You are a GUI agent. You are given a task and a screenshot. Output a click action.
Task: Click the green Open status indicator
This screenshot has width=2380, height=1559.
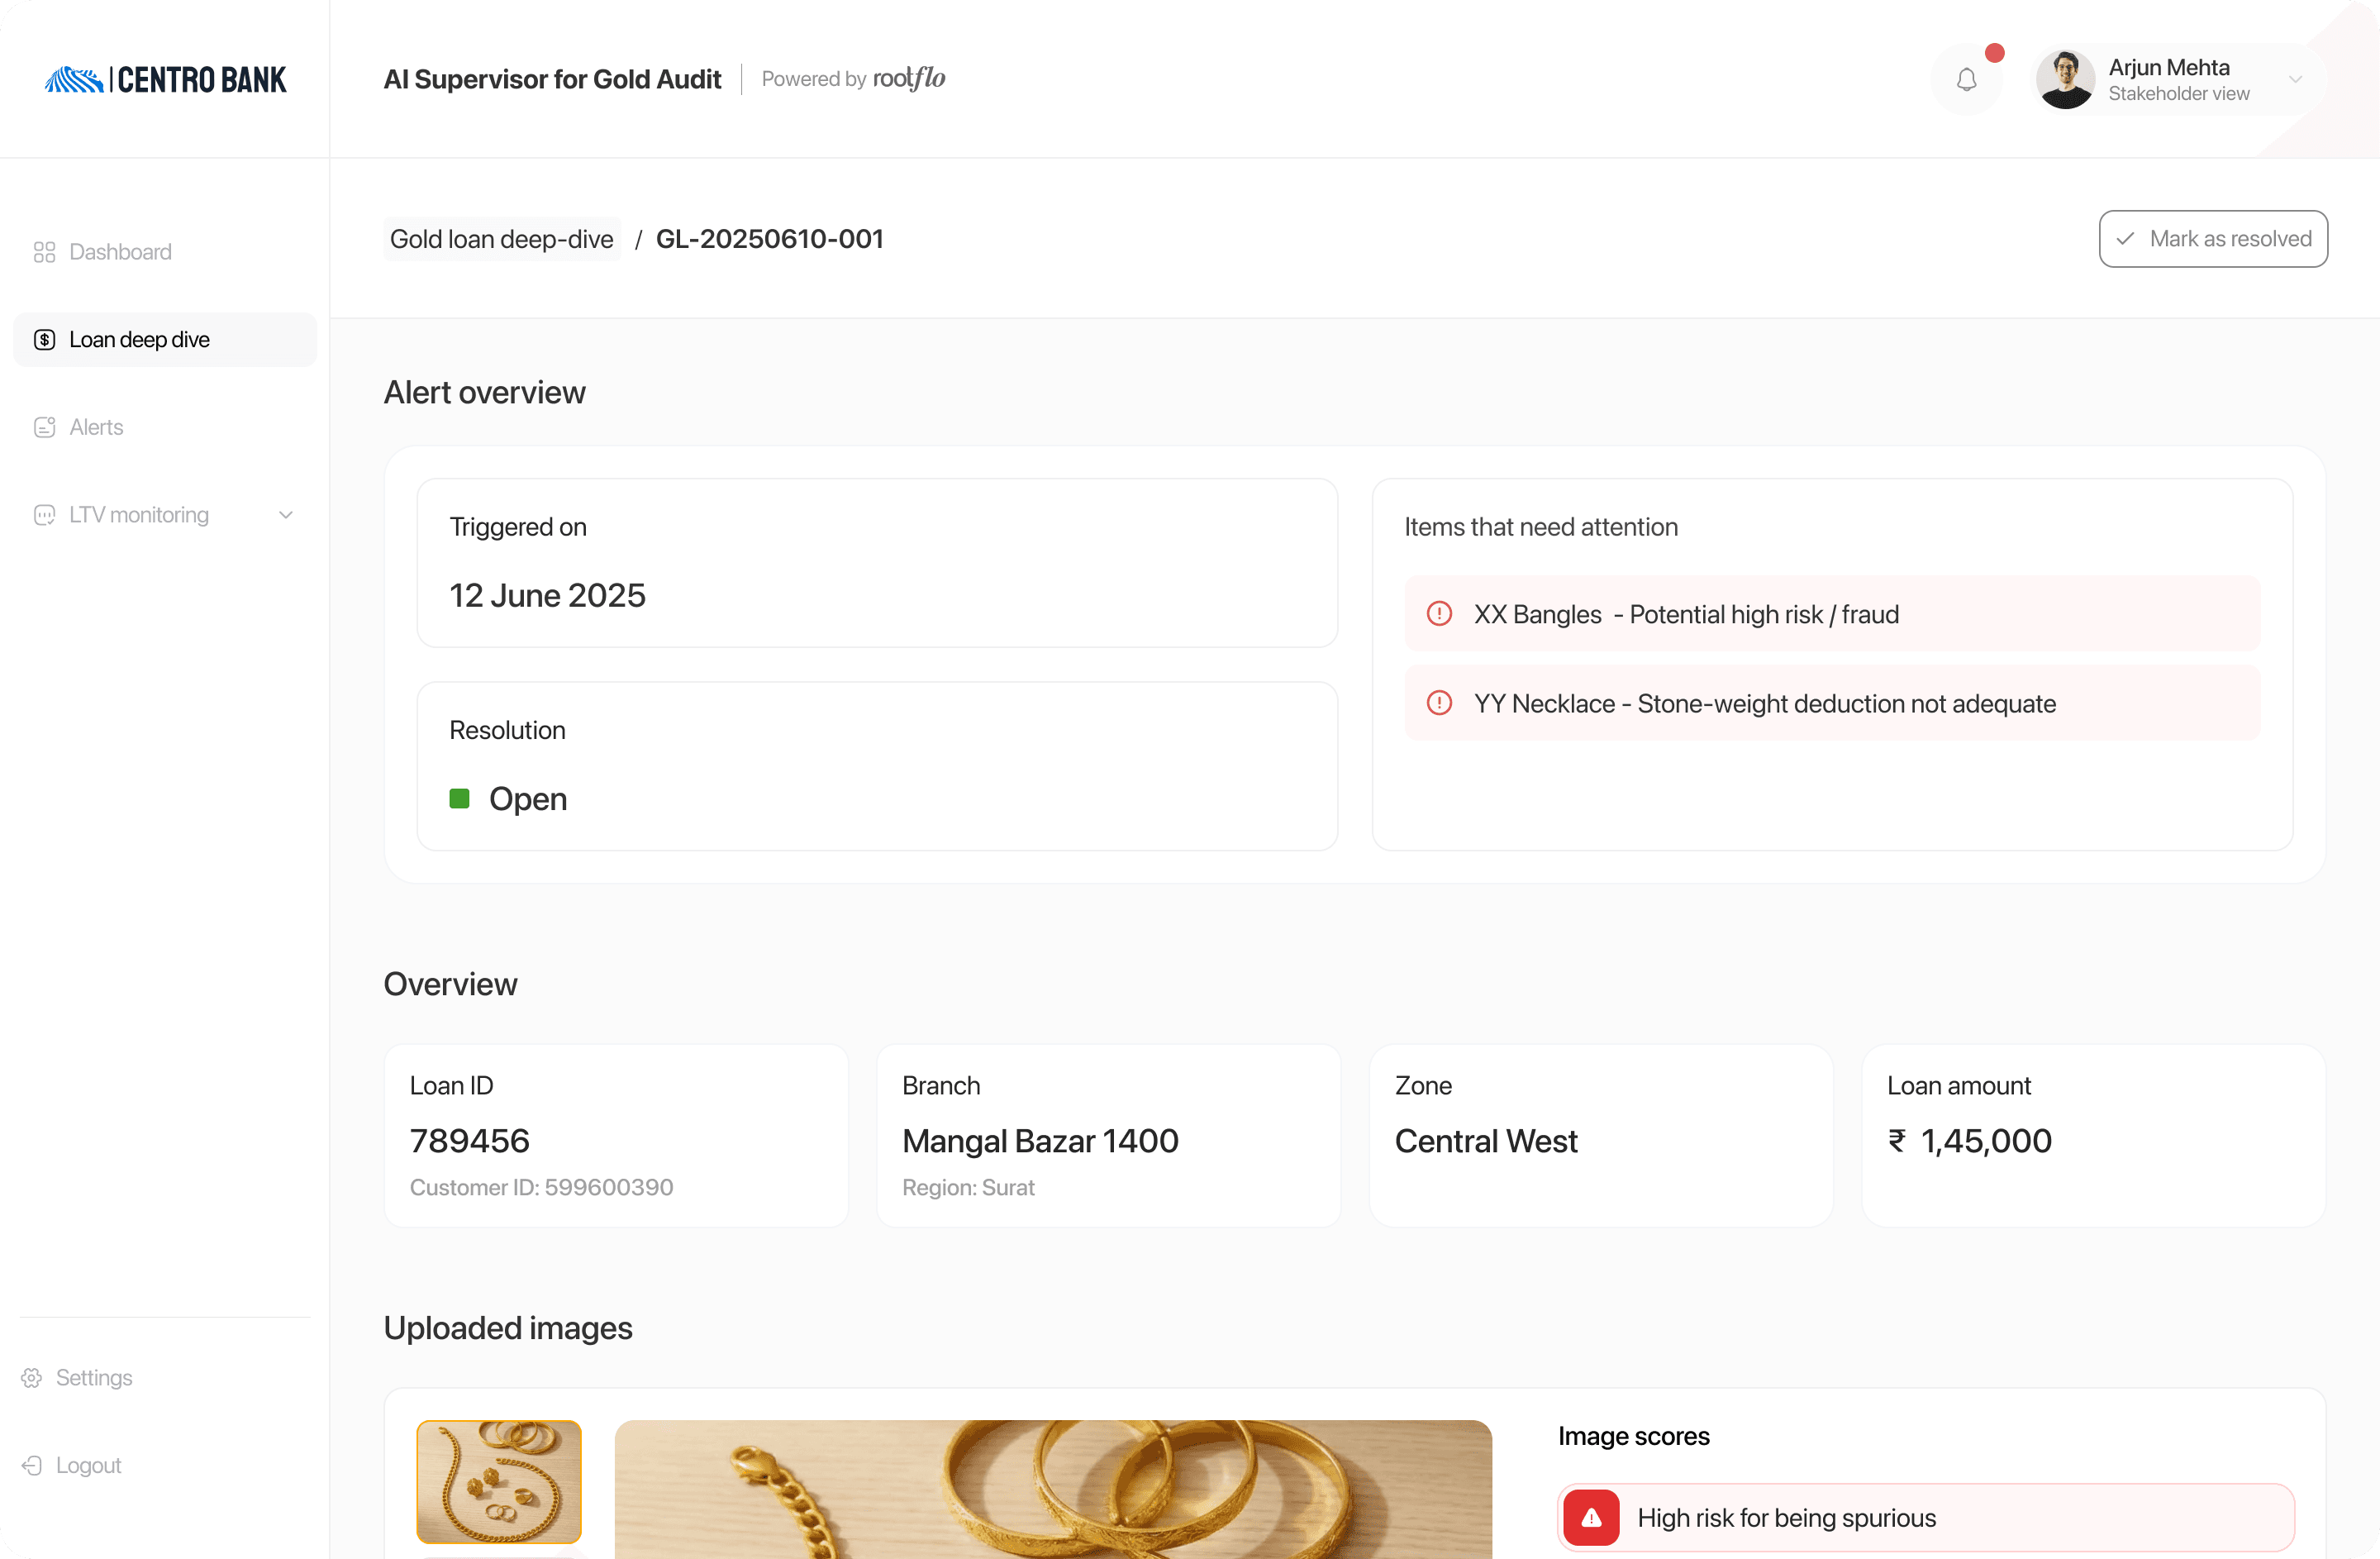pyautogui.click(x=459, y=798)
